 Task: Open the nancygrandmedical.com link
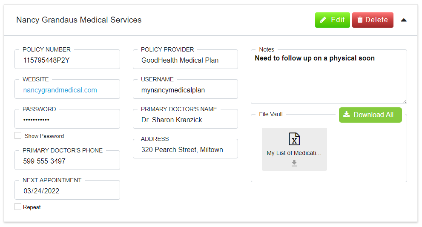coord(60,90)
